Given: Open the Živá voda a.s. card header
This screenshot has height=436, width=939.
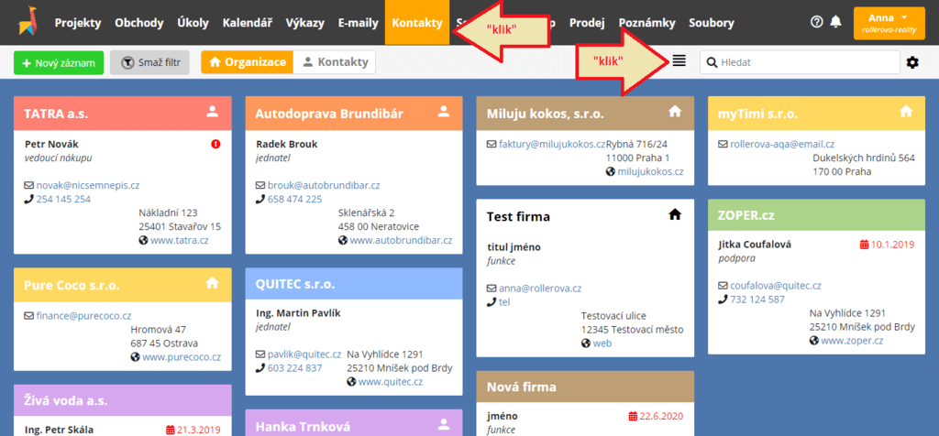Looking at the screenshot, I should coord(122,400).
